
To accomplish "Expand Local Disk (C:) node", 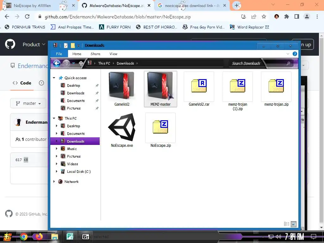I will click(57, 171).
